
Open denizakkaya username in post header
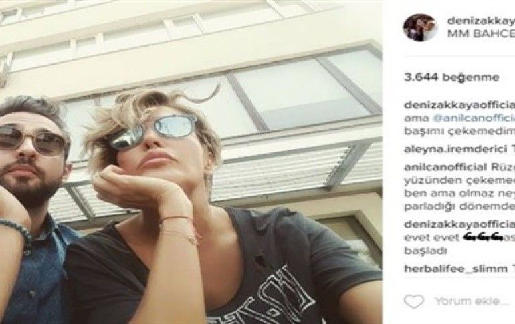click(481, 21)
